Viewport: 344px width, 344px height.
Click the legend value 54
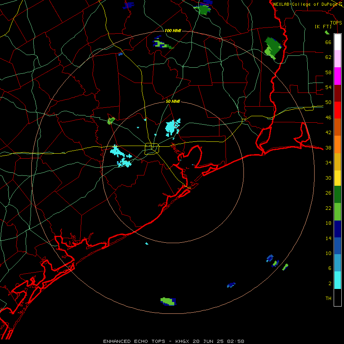(328, 87)
